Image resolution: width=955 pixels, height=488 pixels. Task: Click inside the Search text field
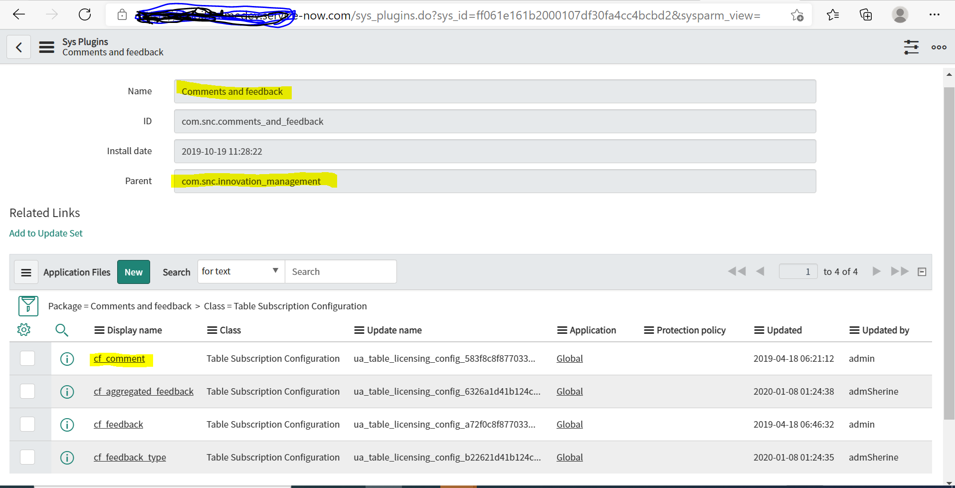click(x=341, y=271)
